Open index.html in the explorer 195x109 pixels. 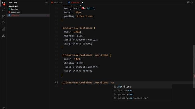[x=16, y=12]
